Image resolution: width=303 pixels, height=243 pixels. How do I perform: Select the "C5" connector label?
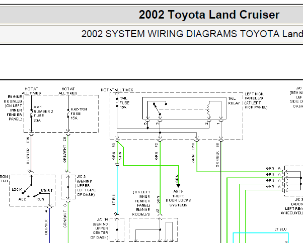tap(65, 139)
